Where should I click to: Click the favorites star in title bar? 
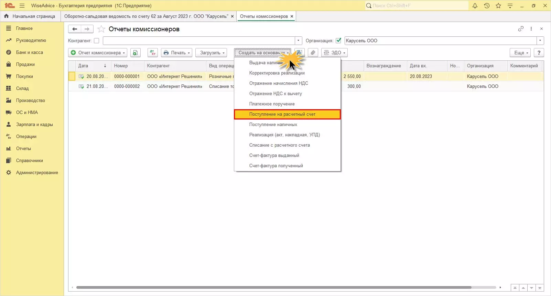498,5
